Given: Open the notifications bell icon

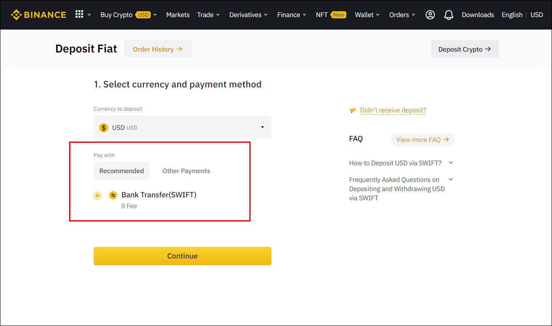Looking at the screenshot, I should pyautogui.click(x=448, y=15).
